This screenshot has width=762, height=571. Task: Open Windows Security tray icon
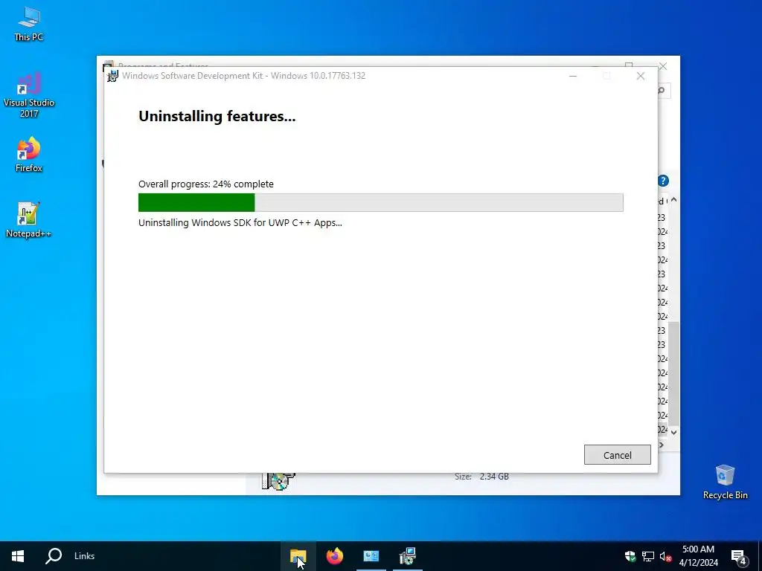click(x=630, y=556)
